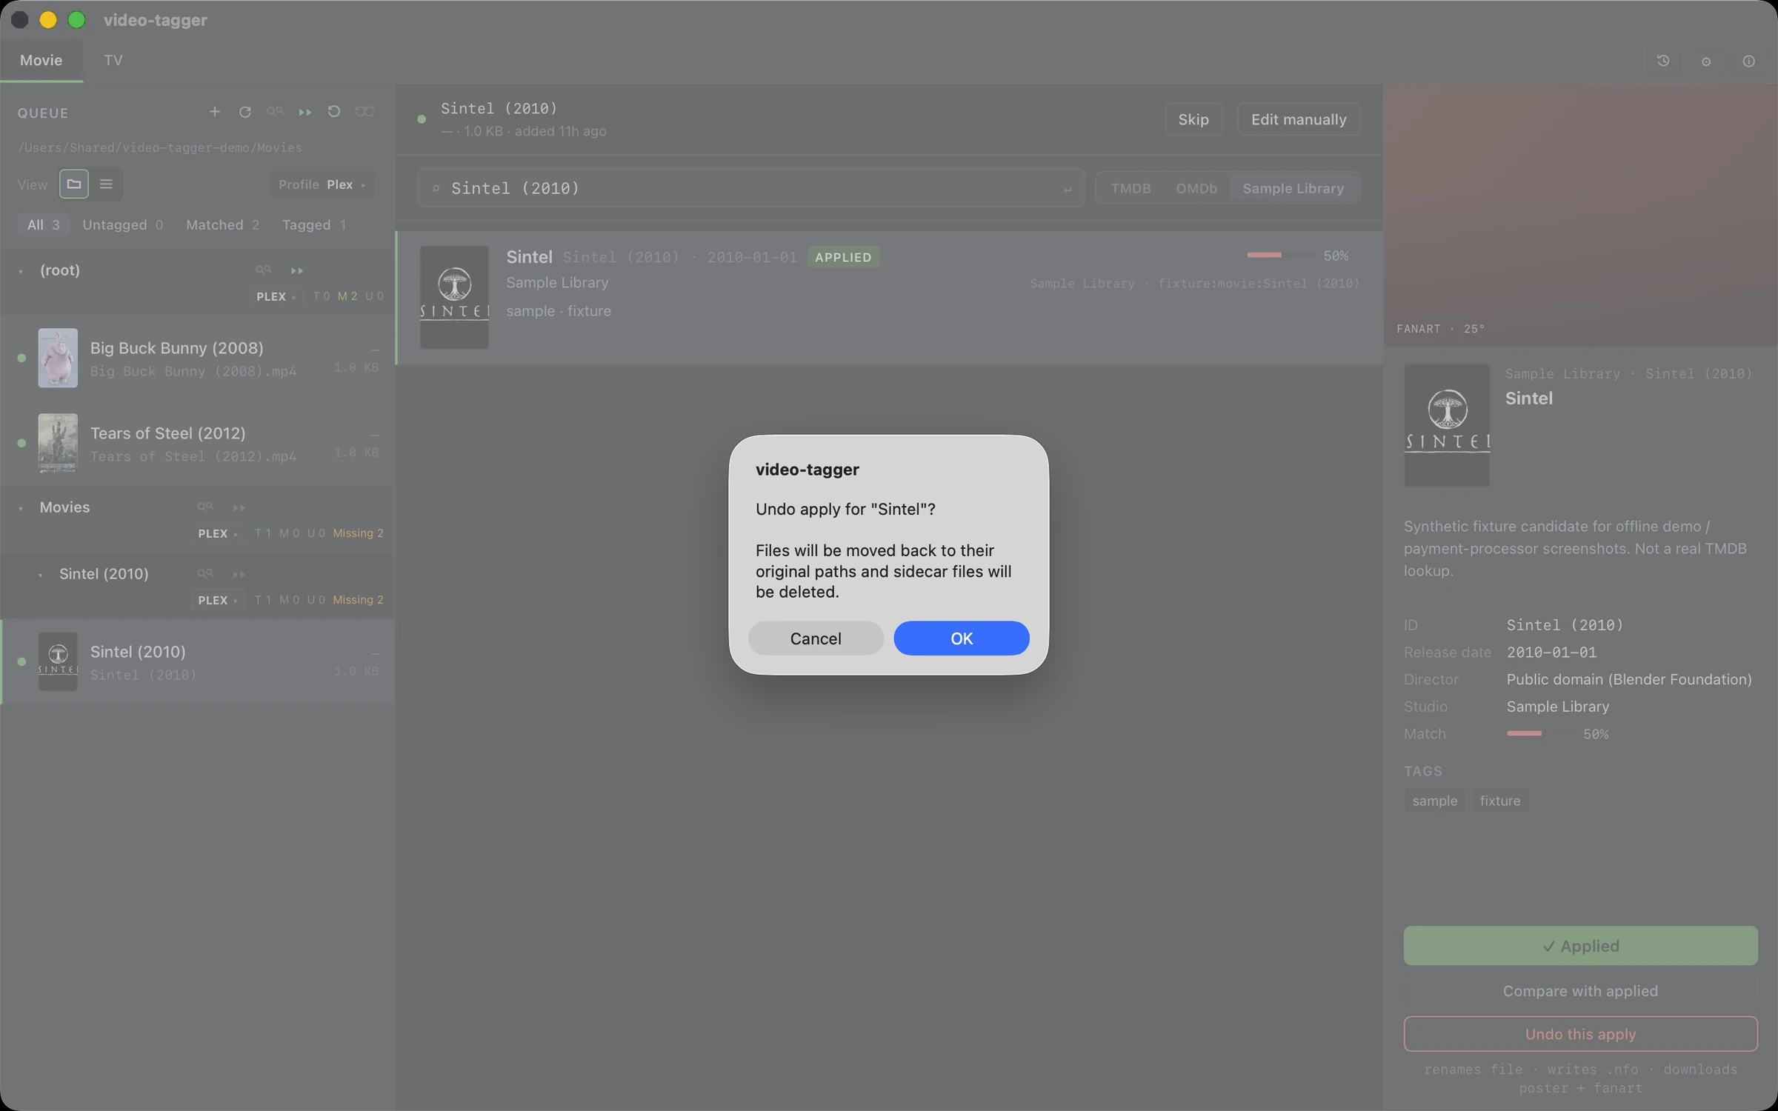Click the single undo arrow in Queue header
The width and height of the screenshot is (1778, 1111).
coord(334,111)
